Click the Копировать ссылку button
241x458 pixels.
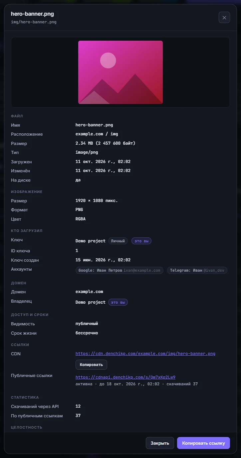click(203, 443)
